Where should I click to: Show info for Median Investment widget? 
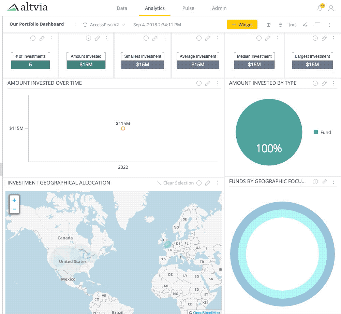[x=259, y=38]
